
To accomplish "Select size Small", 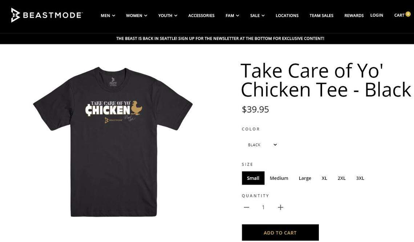I will point(253,178).
